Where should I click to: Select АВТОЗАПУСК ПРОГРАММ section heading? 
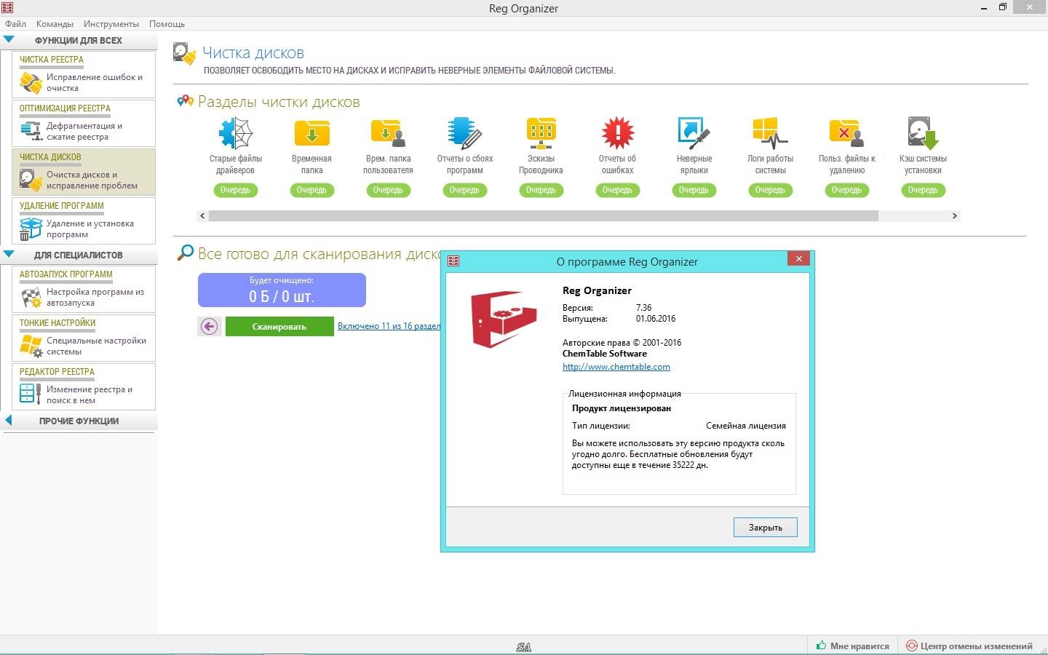pos(65,274)
